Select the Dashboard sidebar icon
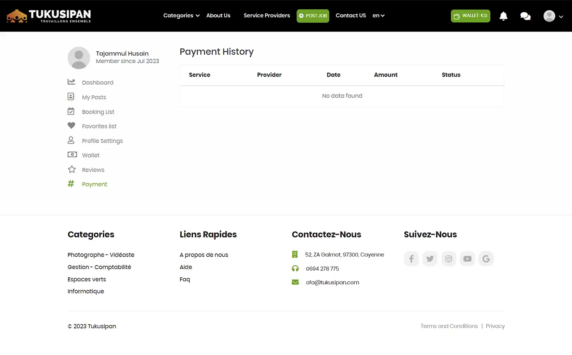The image size is (572, 355). click(x=71, y=82)
